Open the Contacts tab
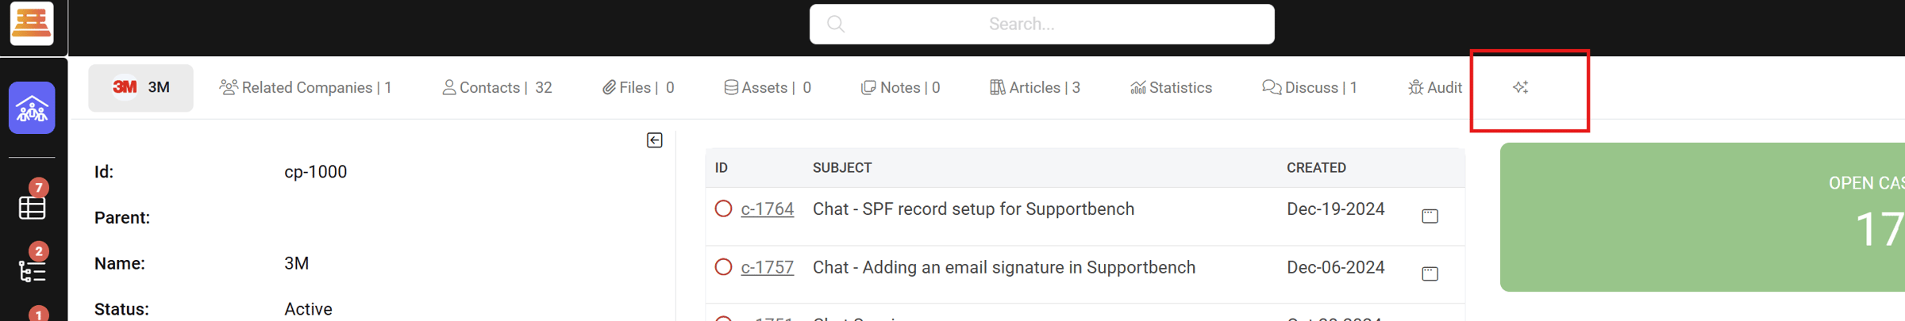 (x=497, y=87)
